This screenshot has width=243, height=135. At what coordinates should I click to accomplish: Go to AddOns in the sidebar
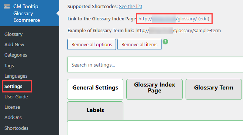point(13,118)
